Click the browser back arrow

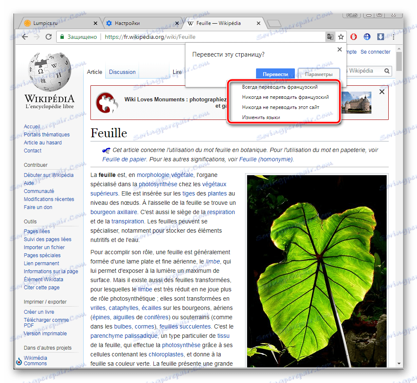point(25,37)
